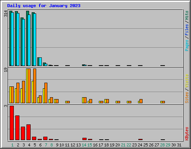The image size is (191, 149).
Task: Click the day '20' label on the x-axis
Action: tap(118, 145)
